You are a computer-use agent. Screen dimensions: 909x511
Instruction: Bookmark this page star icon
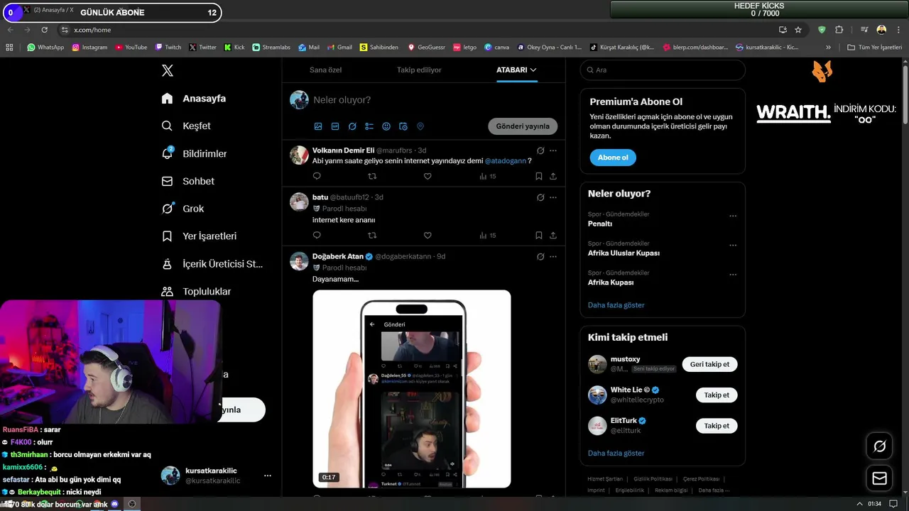pos(798,30)
